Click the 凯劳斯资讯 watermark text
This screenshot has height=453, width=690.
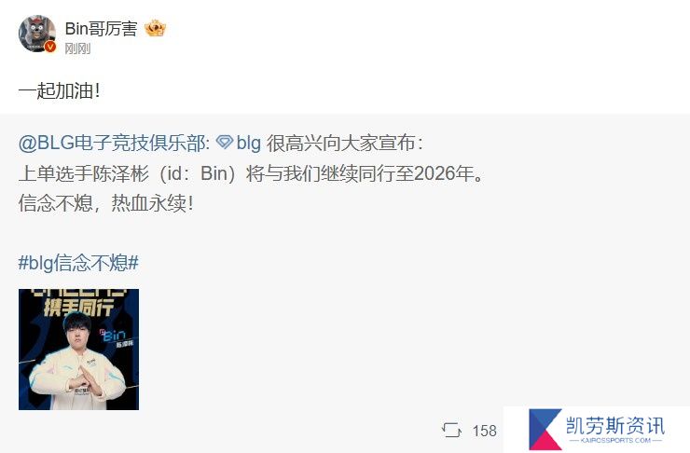615,426
